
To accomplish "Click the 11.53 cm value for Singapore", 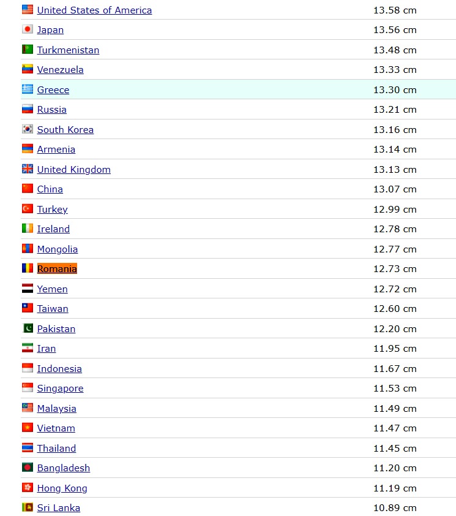I will pos(395,389).
